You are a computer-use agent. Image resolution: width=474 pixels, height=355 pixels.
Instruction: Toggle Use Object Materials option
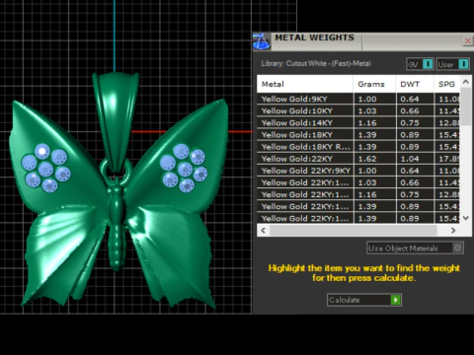(415, 248)
